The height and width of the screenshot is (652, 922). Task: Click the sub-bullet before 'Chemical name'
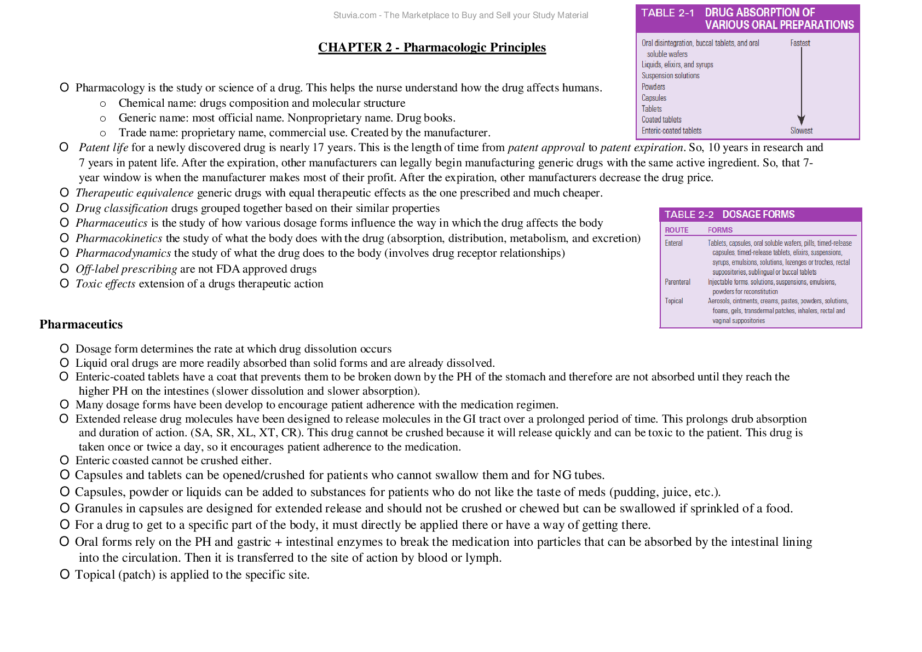(103, 103)
